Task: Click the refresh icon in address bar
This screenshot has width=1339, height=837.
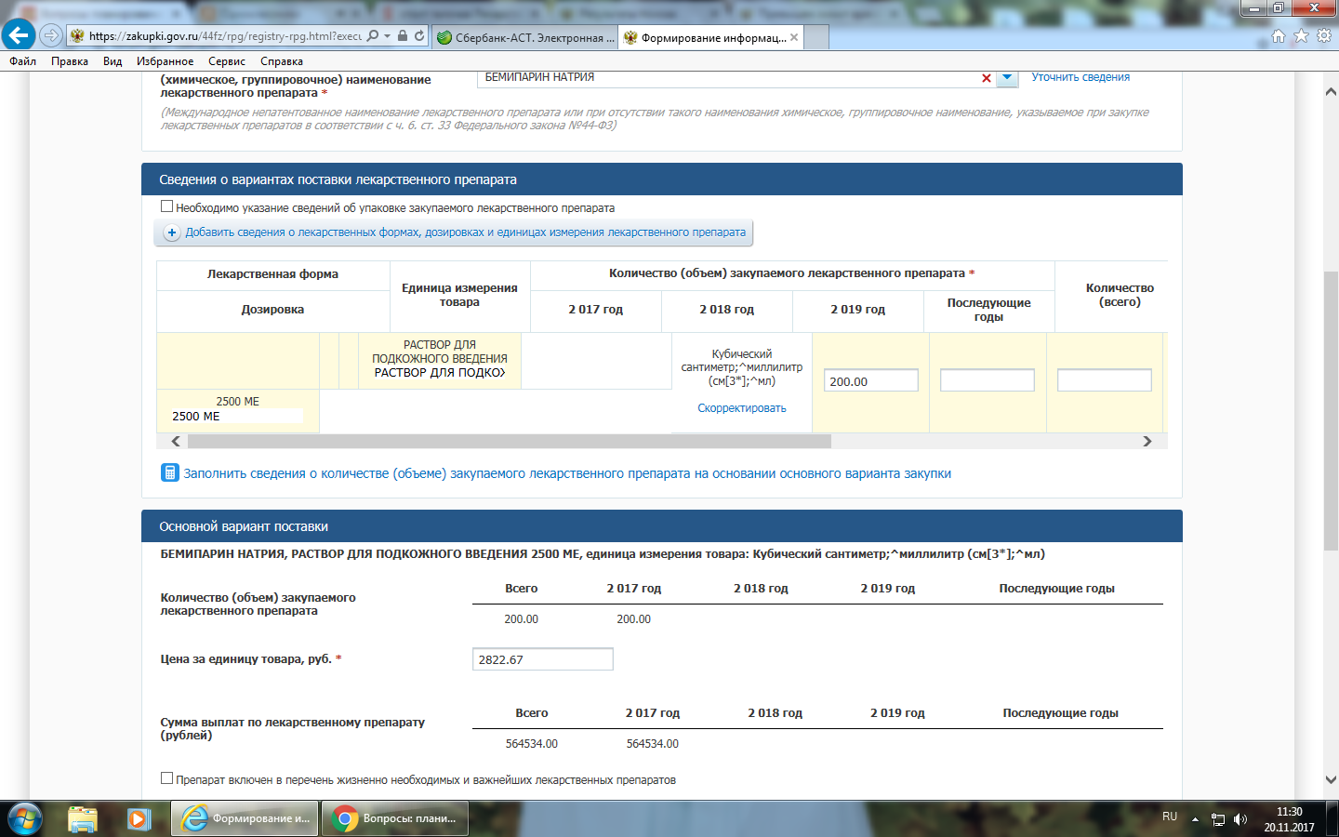Action: tap(419, 35)
